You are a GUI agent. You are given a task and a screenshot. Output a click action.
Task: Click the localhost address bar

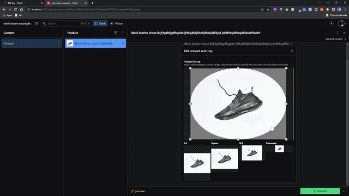pos(142,10)
